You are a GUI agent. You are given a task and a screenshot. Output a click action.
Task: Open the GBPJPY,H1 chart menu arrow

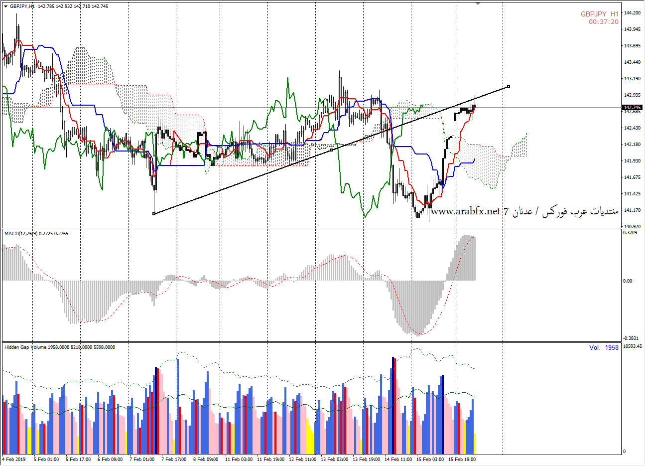click(5, 6)
